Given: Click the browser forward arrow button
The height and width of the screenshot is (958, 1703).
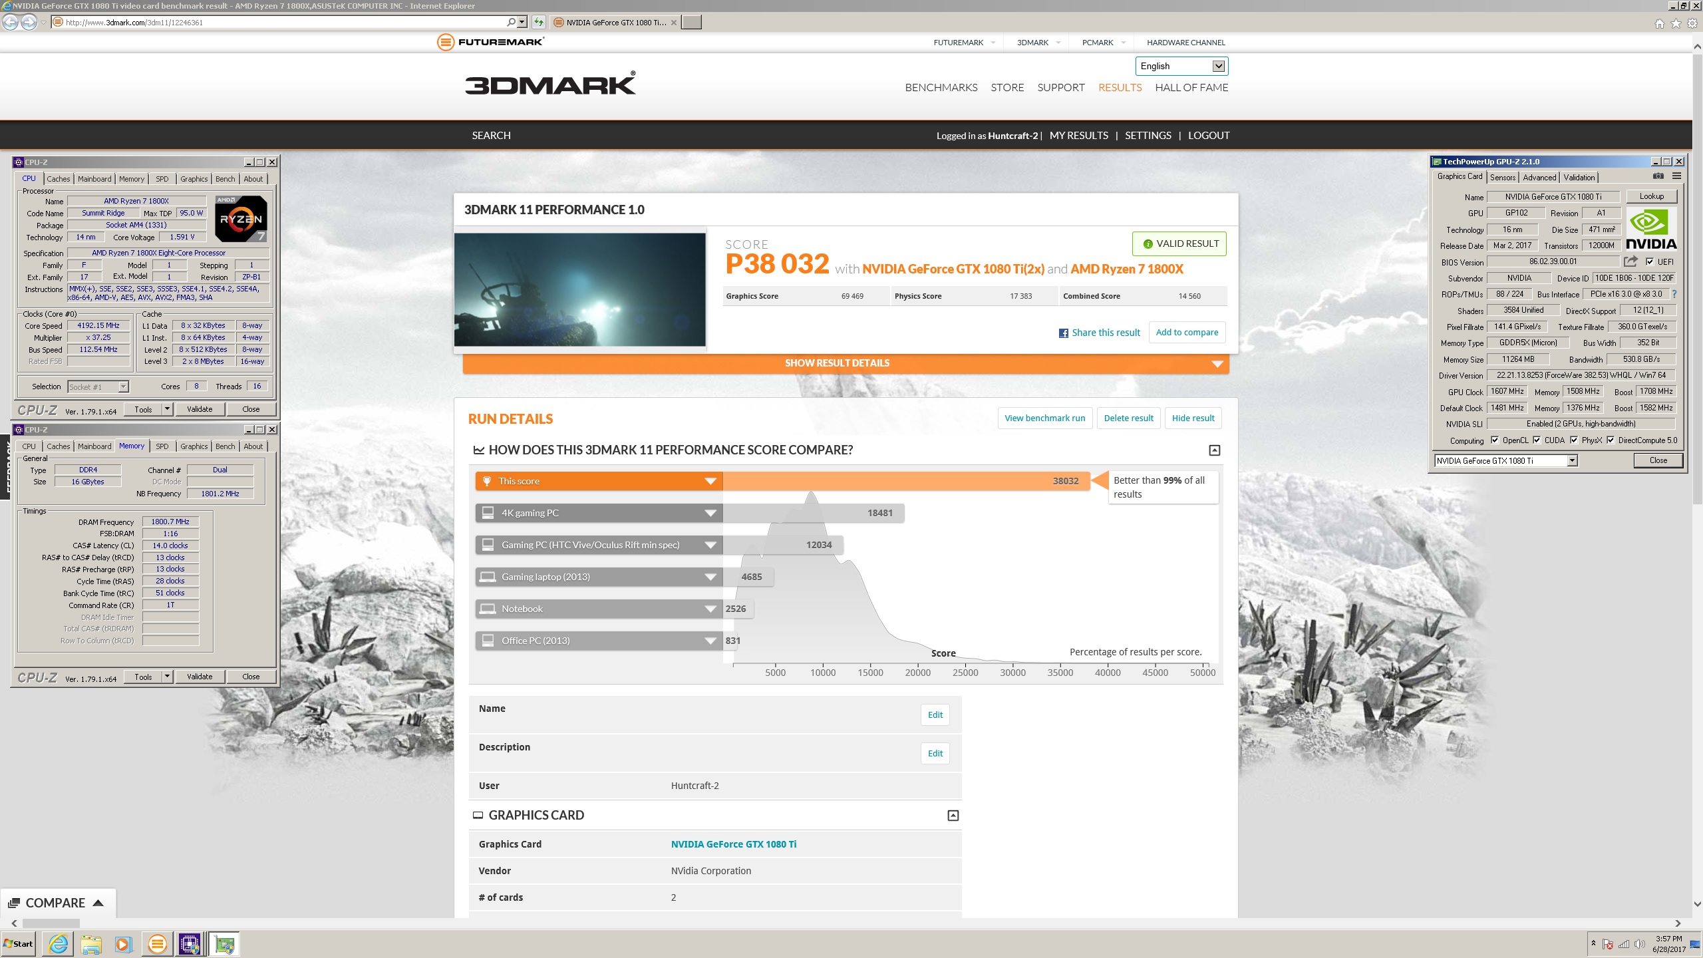Looking at the screenshot, I should pos(29,22).
